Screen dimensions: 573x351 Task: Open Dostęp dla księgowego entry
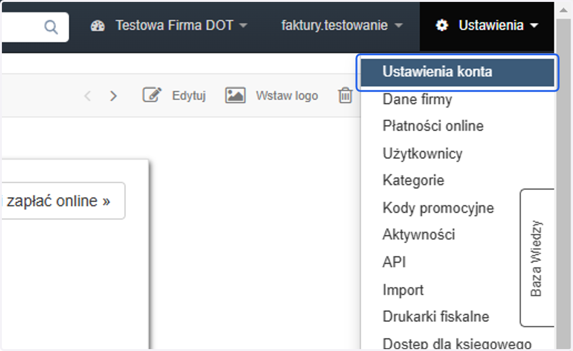pos(457,343)
